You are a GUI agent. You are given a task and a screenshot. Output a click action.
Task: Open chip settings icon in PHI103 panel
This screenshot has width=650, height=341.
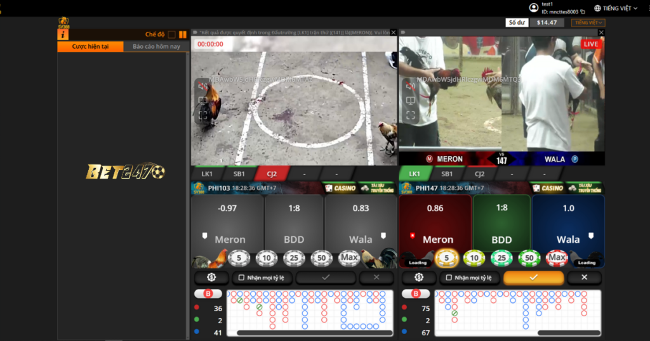211,278
